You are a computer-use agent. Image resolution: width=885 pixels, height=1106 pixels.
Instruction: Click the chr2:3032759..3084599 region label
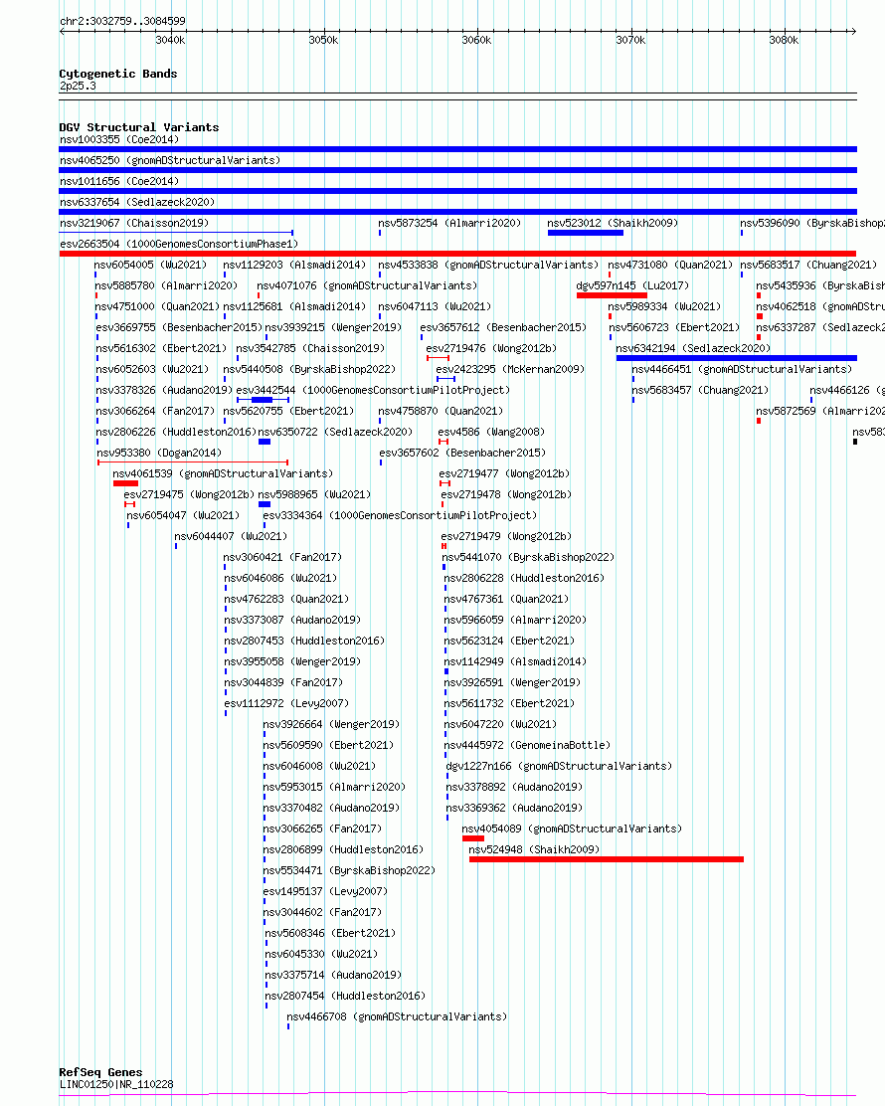pos(122,21)
